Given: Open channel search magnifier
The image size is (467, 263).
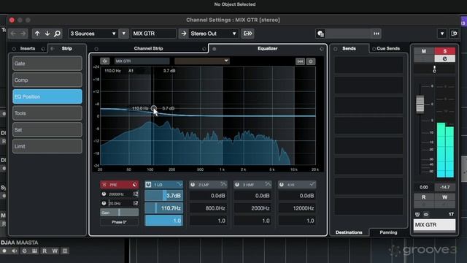Looking at the screenshot, I should coord(57,34).
